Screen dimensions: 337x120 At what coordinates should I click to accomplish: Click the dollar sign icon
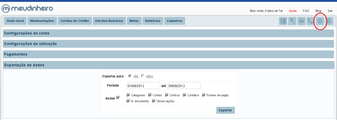coord(329,21)
